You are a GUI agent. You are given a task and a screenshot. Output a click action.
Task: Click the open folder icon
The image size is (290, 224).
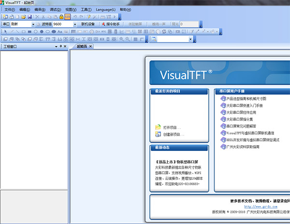(23, 17)
